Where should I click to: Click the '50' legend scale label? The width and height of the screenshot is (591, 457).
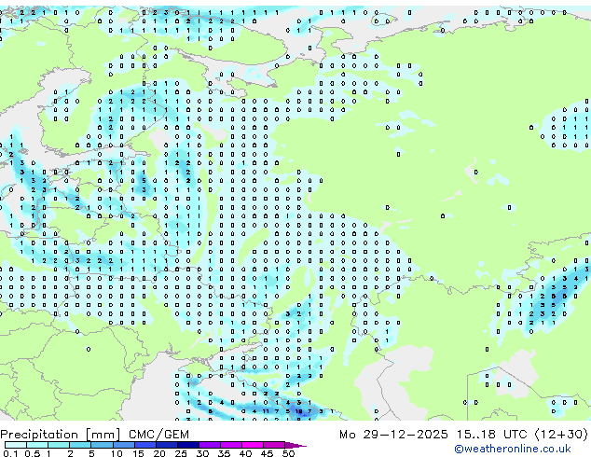pos(288,453)
